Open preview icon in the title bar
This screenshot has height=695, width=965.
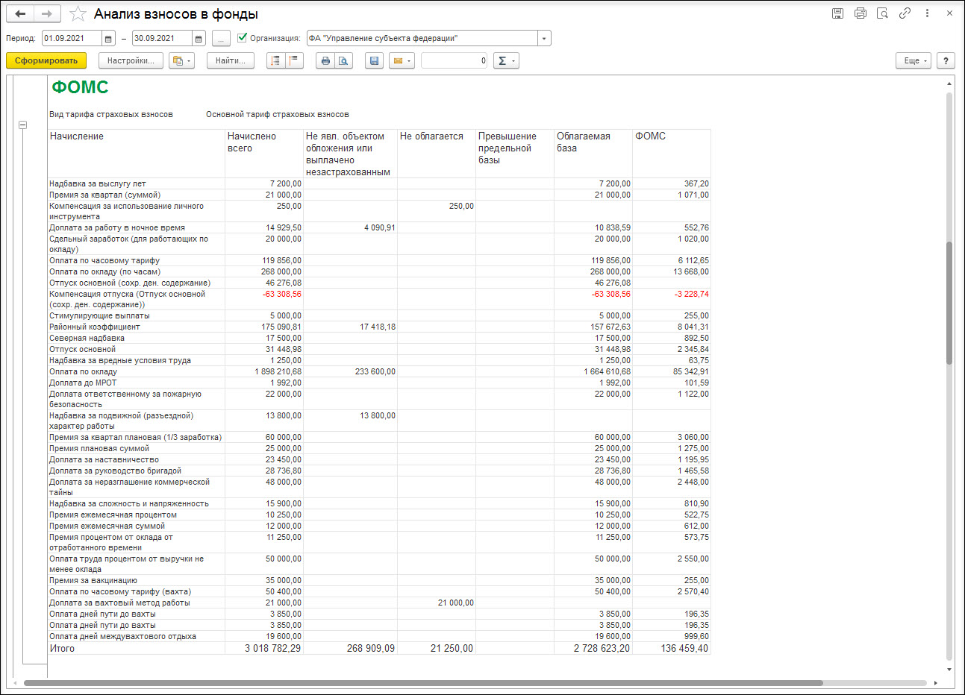882,13
